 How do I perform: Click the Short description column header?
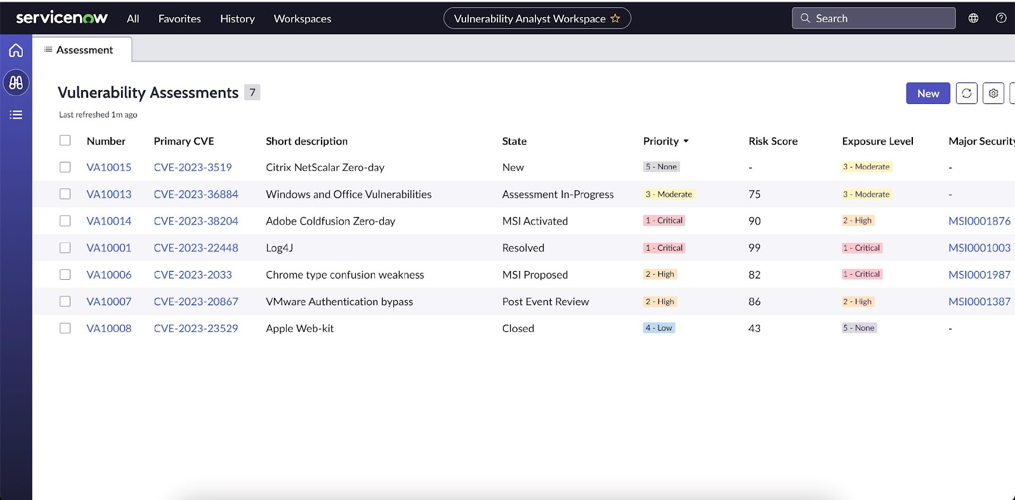point(306,141)
